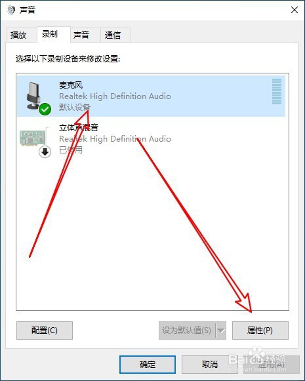Screen dimensions: 305x381
Task: Select the 立体声混音 list entry
Action: tap(151, 138)
